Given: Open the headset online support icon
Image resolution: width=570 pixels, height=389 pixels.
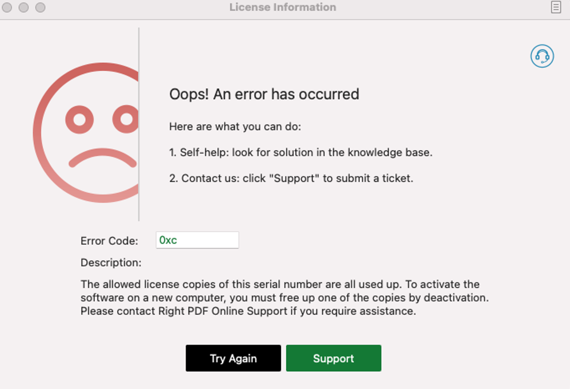Looking at the screenshot, I should (x=541, y=56).
